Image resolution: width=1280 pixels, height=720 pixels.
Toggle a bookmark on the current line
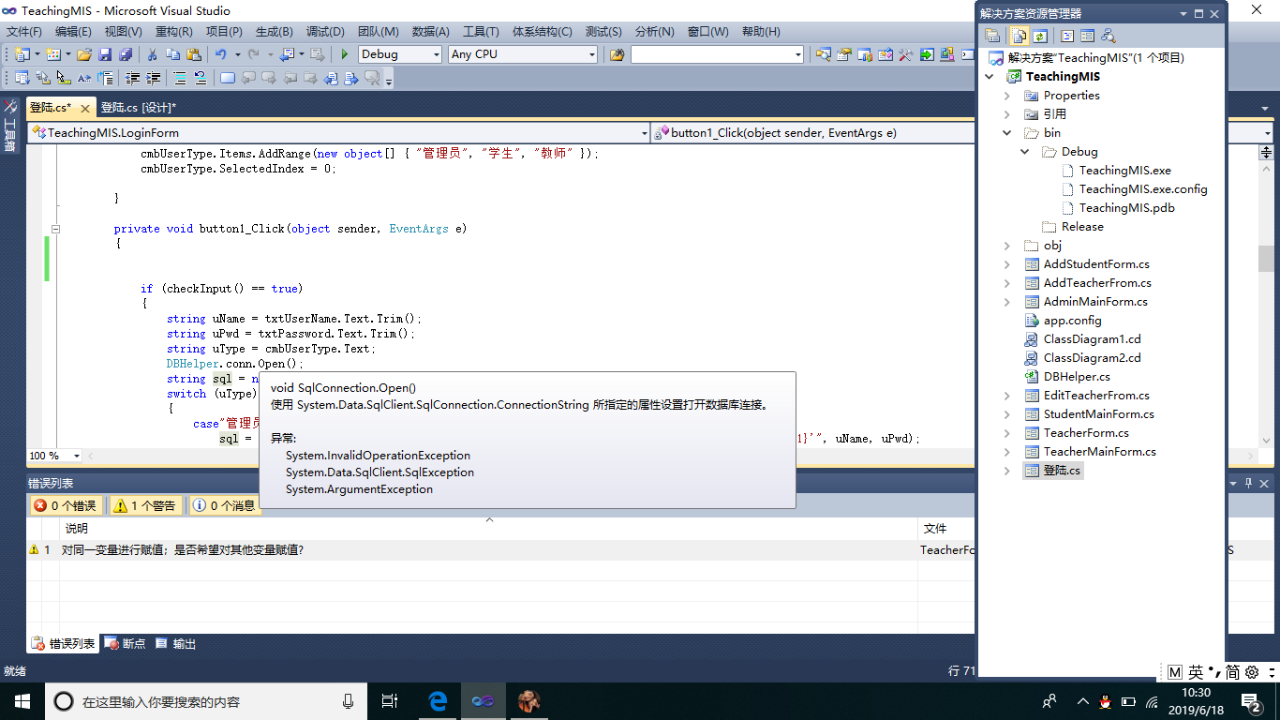point(227,78)
